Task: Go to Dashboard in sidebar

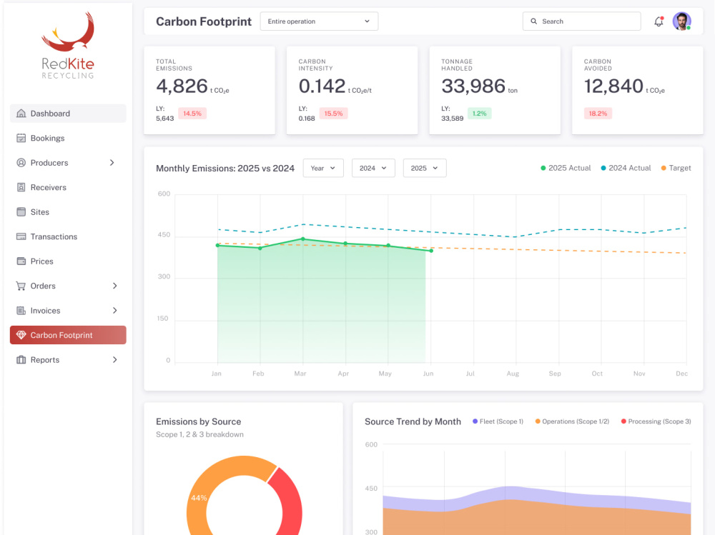Action: 68,113
